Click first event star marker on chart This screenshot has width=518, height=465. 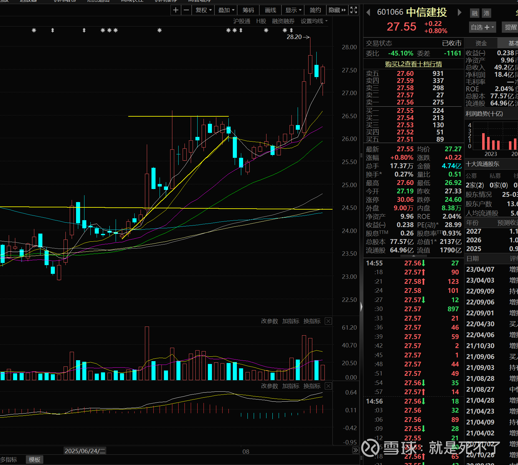point(34,30)
